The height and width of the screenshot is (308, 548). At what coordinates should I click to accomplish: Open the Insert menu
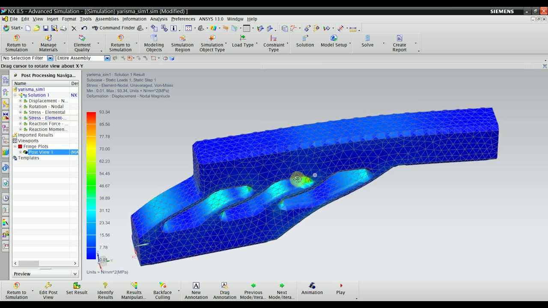click(x=53, y=19)
